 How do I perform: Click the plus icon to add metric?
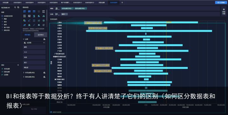pyautogui.click(x=18, y=65)
